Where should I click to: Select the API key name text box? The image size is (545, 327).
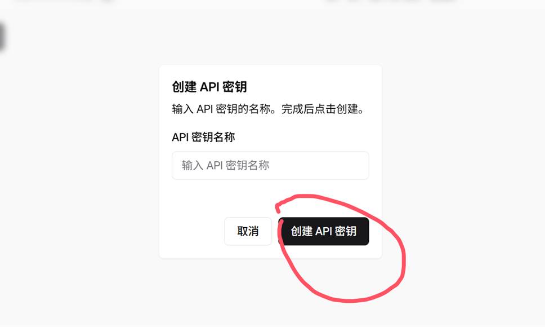click(270, 166)
